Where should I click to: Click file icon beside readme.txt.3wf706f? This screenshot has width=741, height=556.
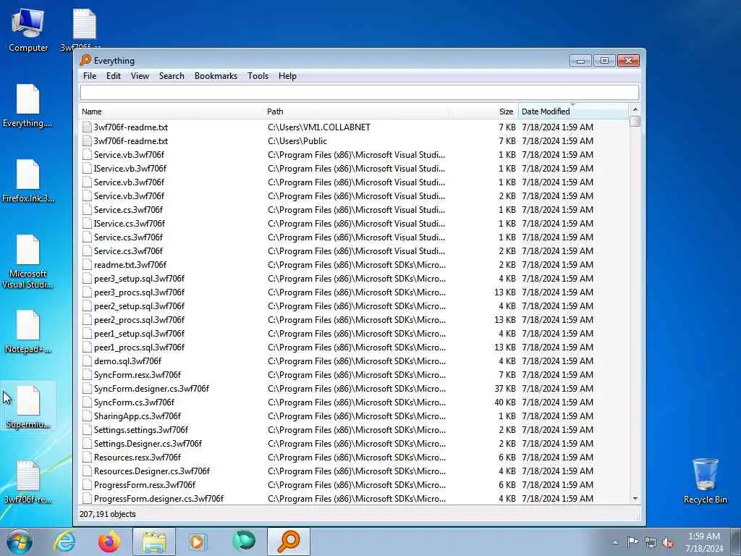pos(87,265)
